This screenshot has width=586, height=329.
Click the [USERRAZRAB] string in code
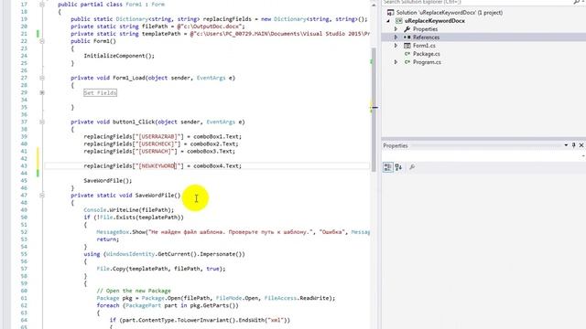159,136
